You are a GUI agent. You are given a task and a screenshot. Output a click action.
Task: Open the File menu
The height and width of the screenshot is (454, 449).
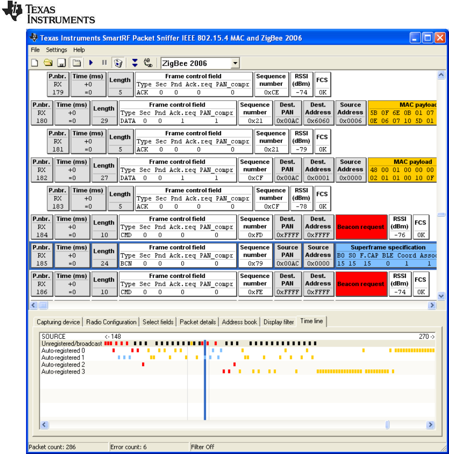click(x=35, y=50)
